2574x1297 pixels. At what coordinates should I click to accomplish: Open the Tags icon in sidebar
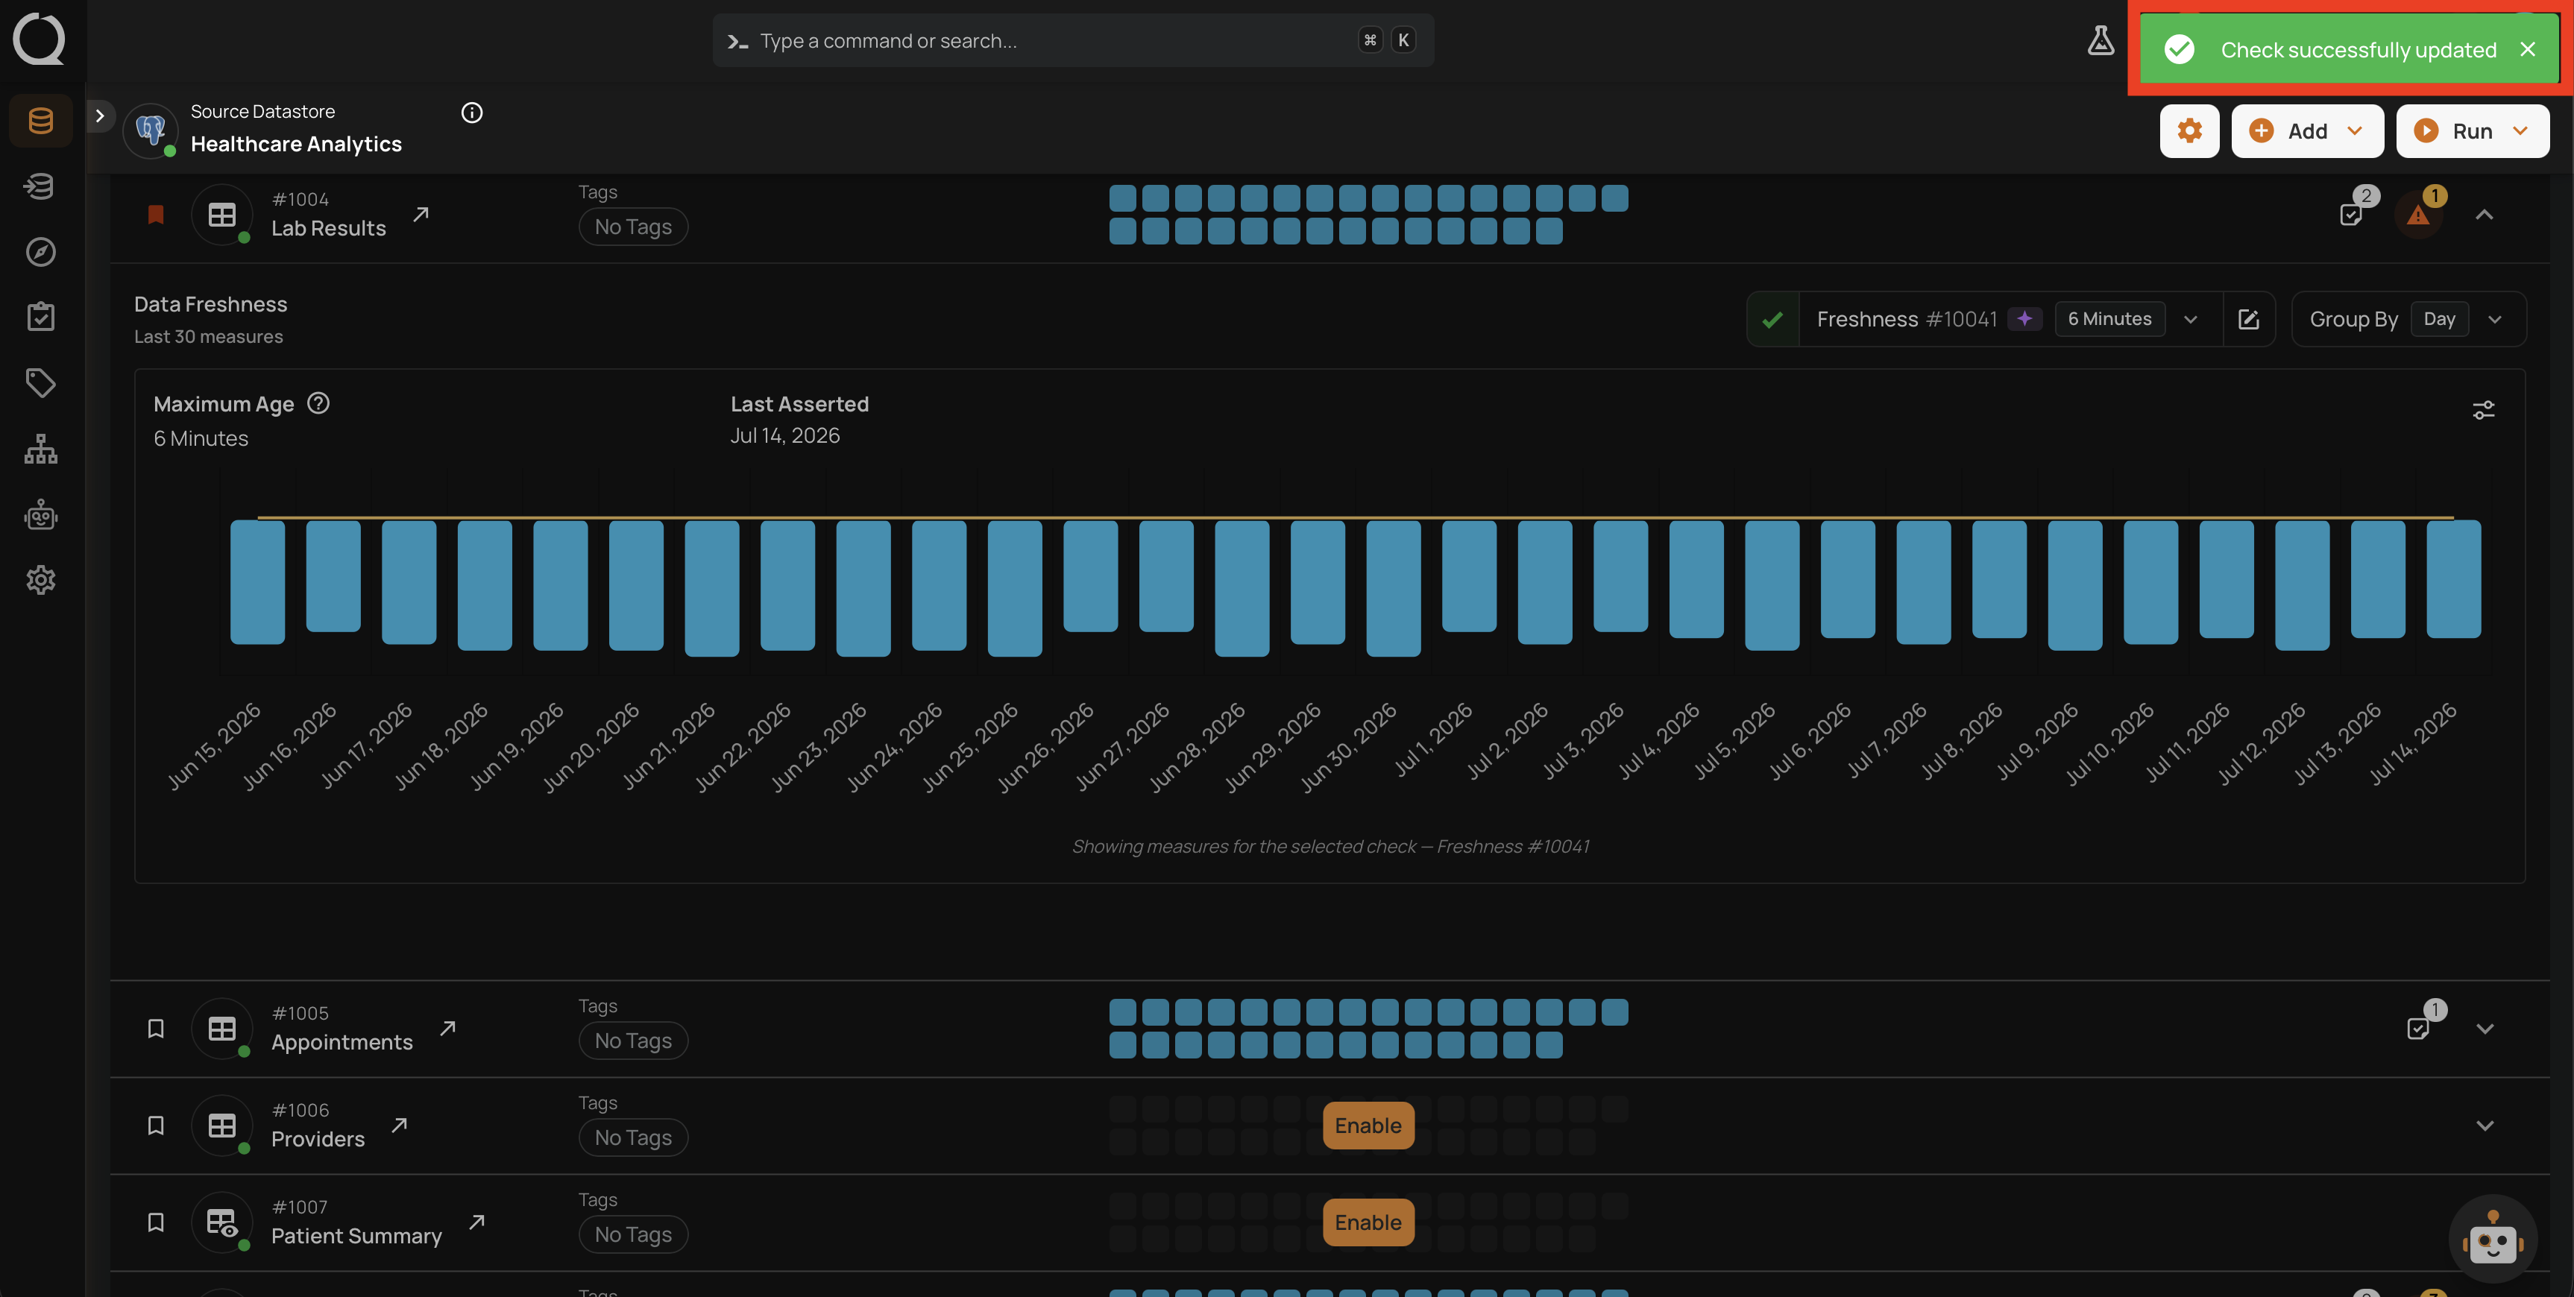41,382
